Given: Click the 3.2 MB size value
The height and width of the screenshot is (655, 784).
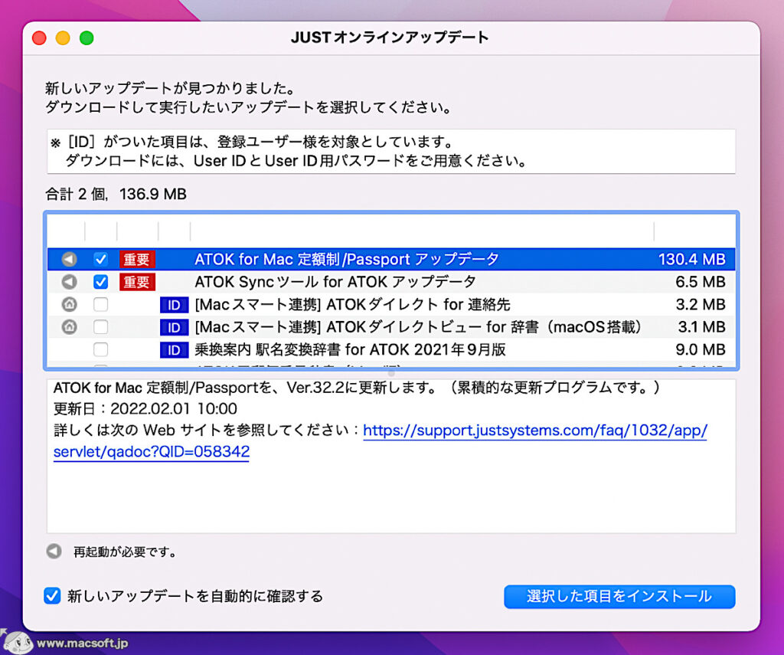Looking at the screenshot, I should click(700, 304).
